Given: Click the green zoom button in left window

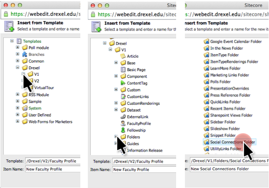Looking at the screenshot, I should [x=20, y=5].
